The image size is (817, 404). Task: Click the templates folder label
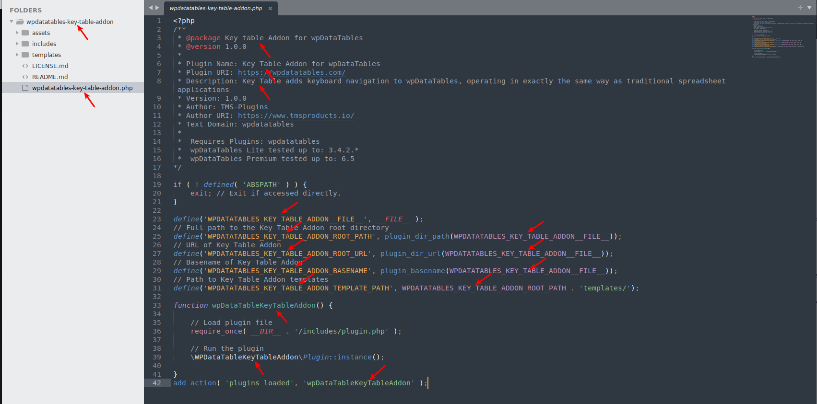click(x=47, y=55)
